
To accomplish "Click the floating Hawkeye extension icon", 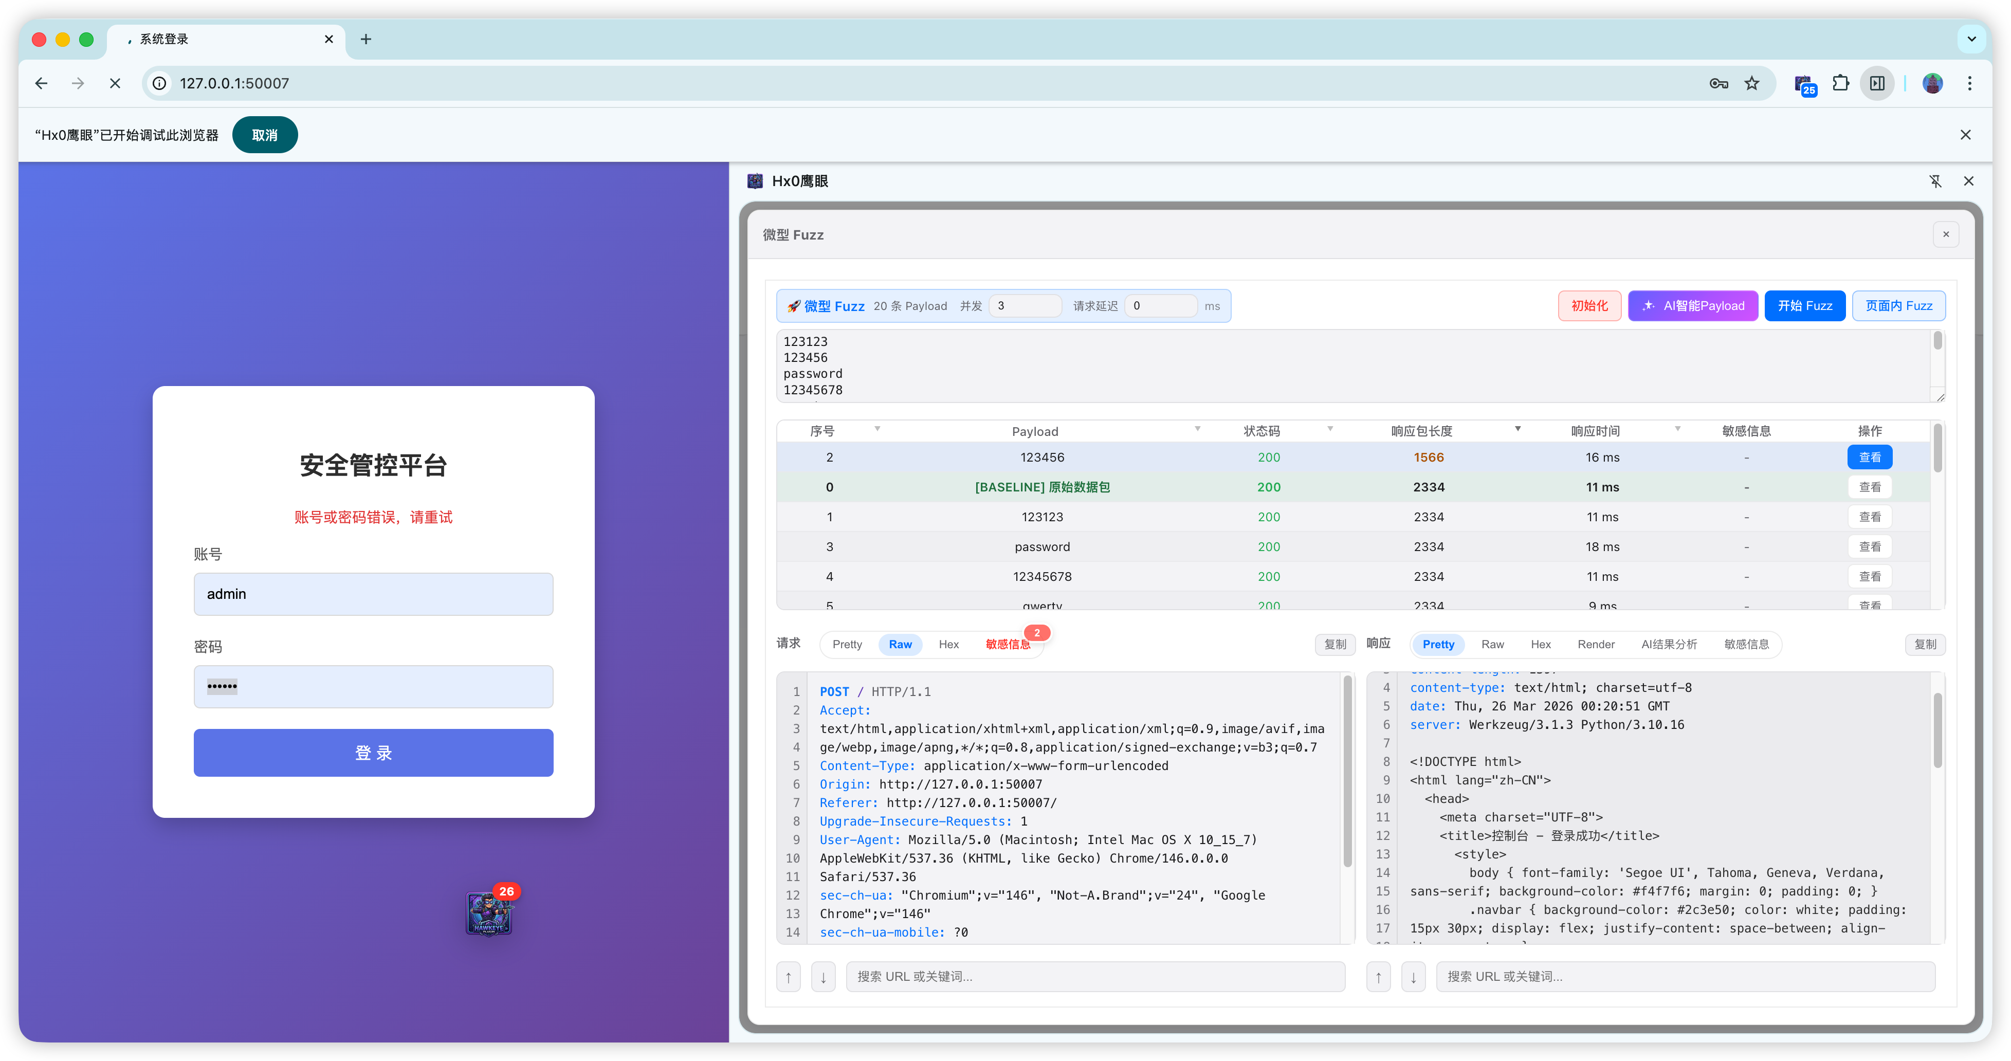I will click(489, 912).
